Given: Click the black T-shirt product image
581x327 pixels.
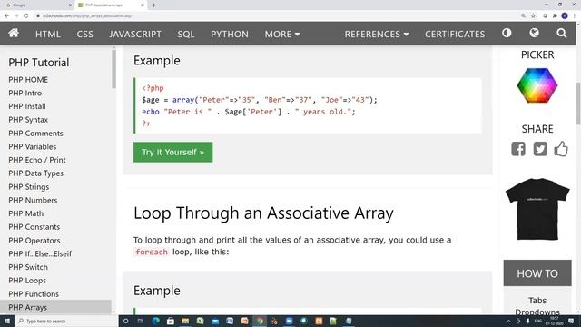Looking at the screenshot, I should point(537,210).
